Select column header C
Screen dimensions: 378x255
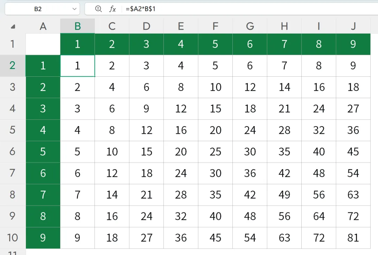point(112,26)
